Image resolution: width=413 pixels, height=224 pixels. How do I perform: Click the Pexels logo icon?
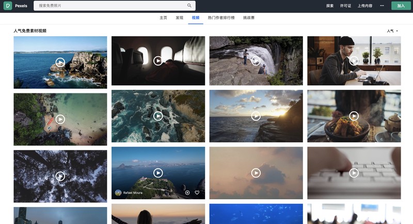8,6
